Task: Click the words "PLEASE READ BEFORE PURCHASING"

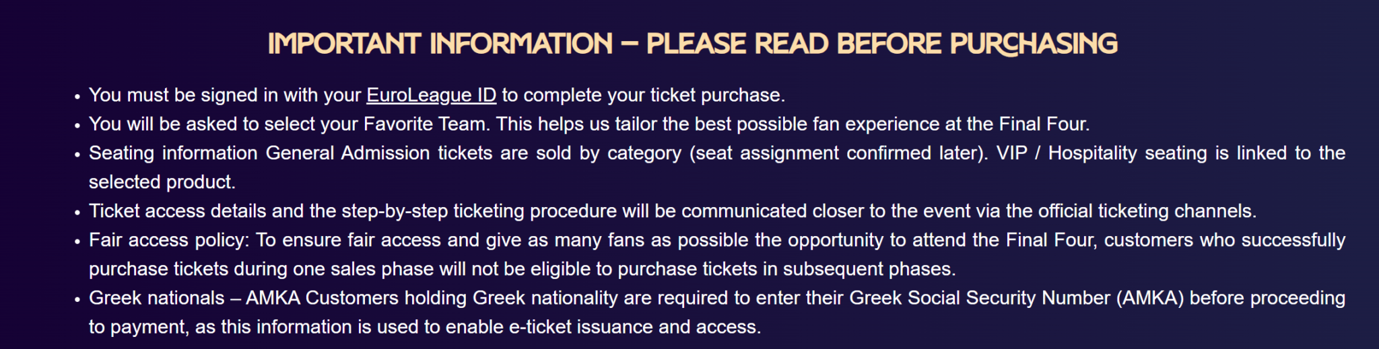Action: point(881,44)
